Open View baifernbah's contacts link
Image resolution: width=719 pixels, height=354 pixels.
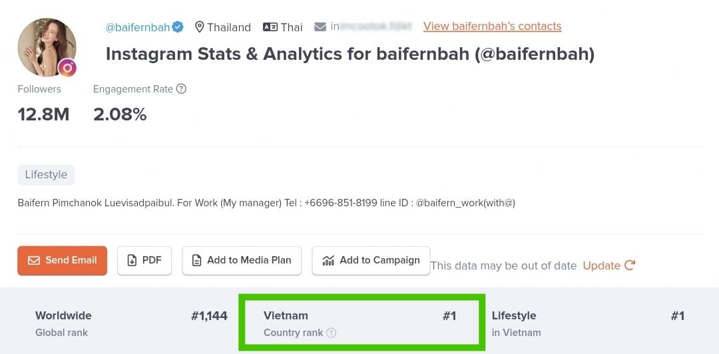pyautogui.click(x=492, y=26)
